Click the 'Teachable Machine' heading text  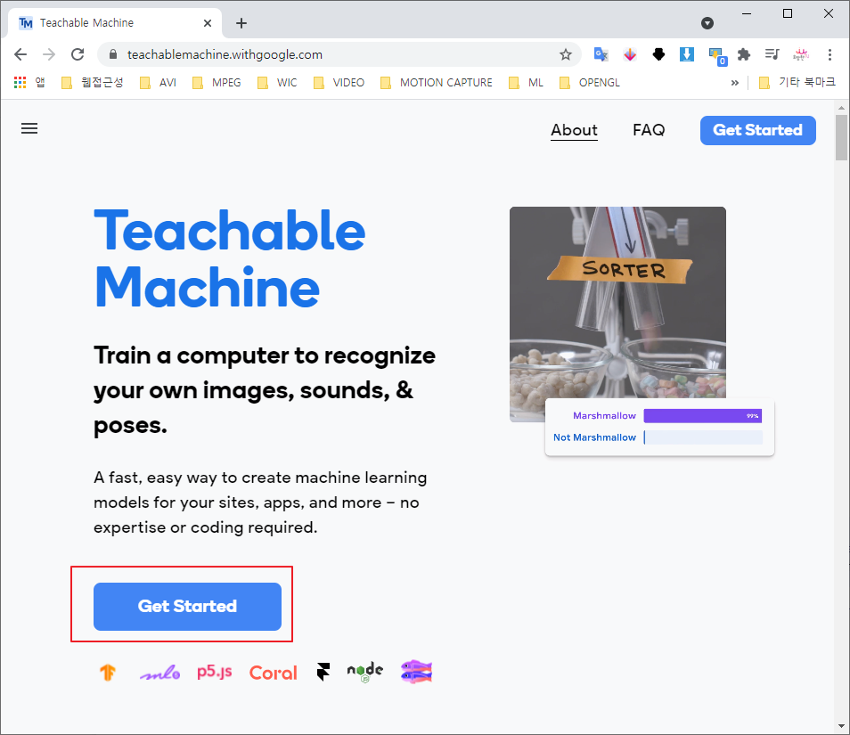pyautogui.click(x=230, y=259)
